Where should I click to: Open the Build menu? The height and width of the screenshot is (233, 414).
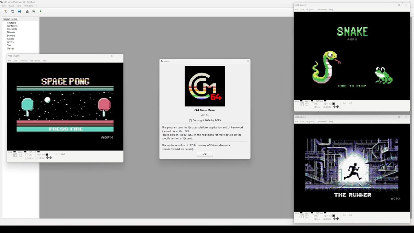point(11,6)
